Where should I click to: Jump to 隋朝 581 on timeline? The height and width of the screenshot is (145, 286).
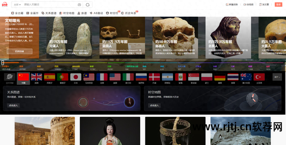click(x=145, y=68)
